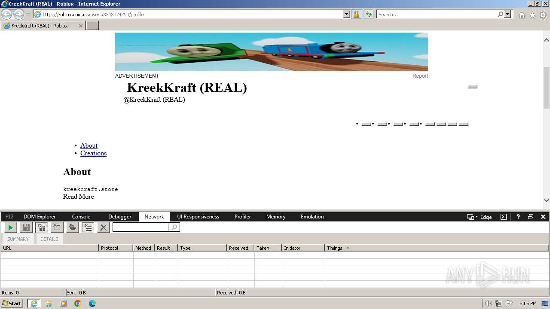Open the Windows Start button

[12, 303]
